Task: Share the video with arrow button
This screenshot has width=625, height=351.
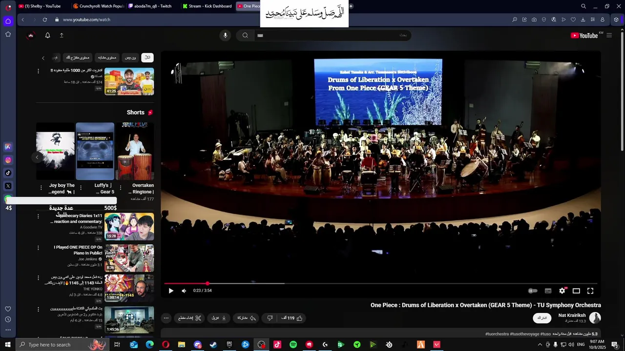Action: (x=247, y=318)
